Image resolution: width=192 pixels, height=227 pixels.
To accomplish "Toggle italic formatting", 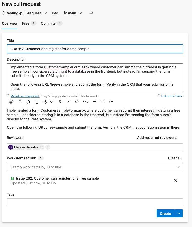I will 68,102.
